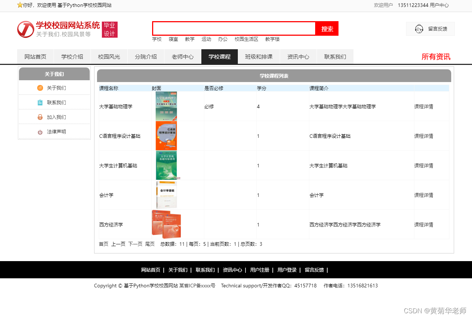Click the document icon beside 联系我们
This screenshot has width=472, height=318.
coord(40,102)
